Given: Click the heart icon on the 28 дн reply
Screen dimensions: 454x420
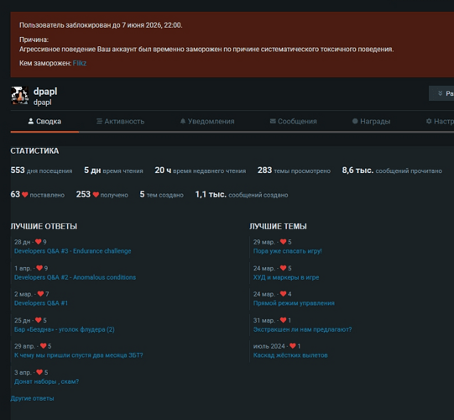Looking at the screenshot, I should [x=39, y=242].
